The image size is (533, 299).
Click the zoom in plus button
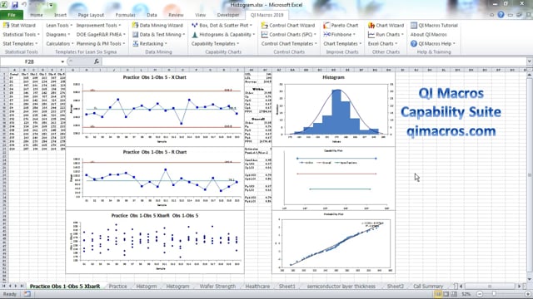pyautogui.click(x=528, y=294)
